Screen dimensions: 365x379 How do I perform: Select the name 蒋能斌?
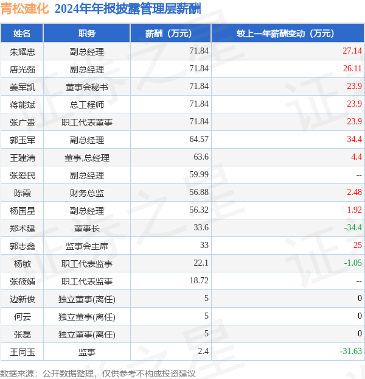click(22, 105)
